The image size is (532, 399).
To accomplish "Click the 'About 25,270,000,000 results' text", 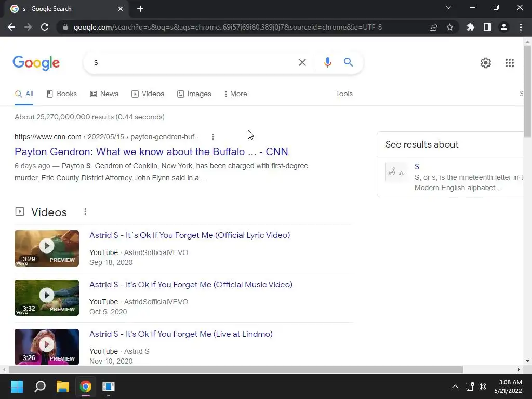I will [x=89, y=117].
